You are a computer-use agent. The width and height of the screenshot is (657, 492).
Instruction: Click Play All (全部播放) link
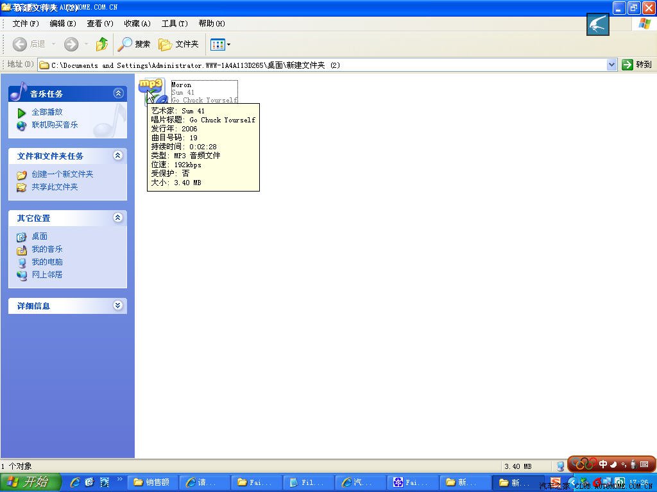coord(47,112)
